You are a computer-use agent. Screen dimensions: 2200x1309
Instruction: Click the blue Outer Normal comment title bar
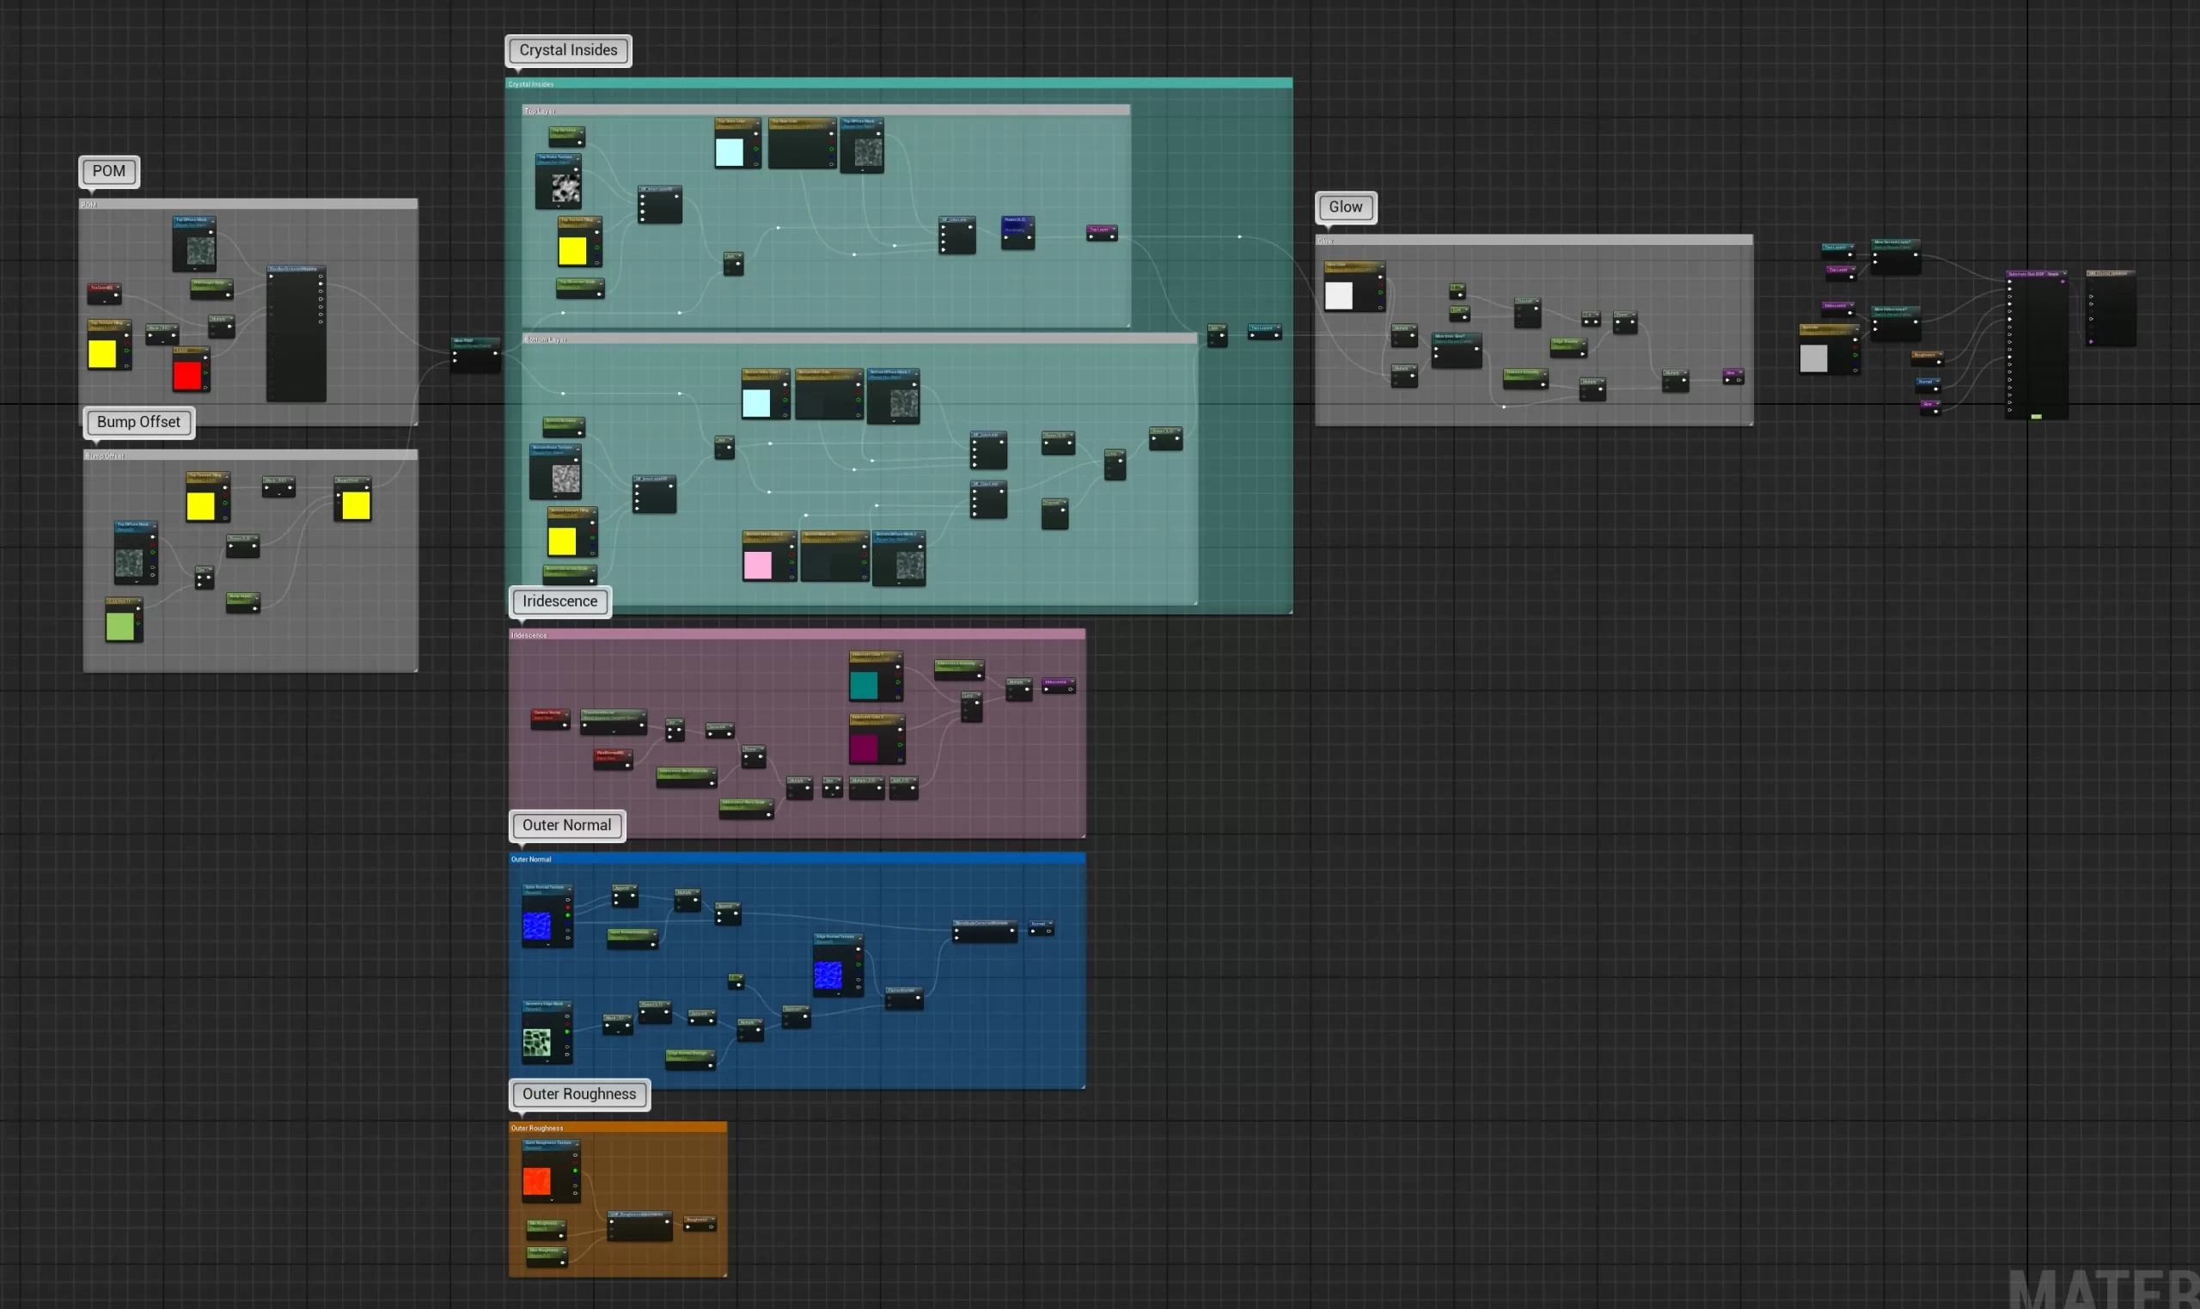pos(797,859)
